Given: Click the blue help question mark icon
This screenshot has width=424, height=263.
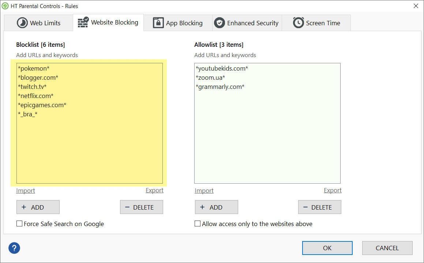Looking at the screenshot, I should tap(14, 248).
